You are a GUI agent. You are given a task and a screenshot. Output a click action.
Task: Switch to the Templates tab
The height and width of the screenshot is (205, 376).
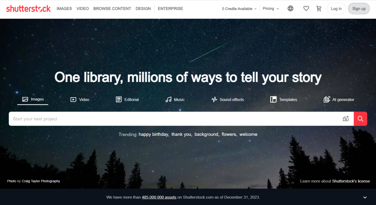284,99
